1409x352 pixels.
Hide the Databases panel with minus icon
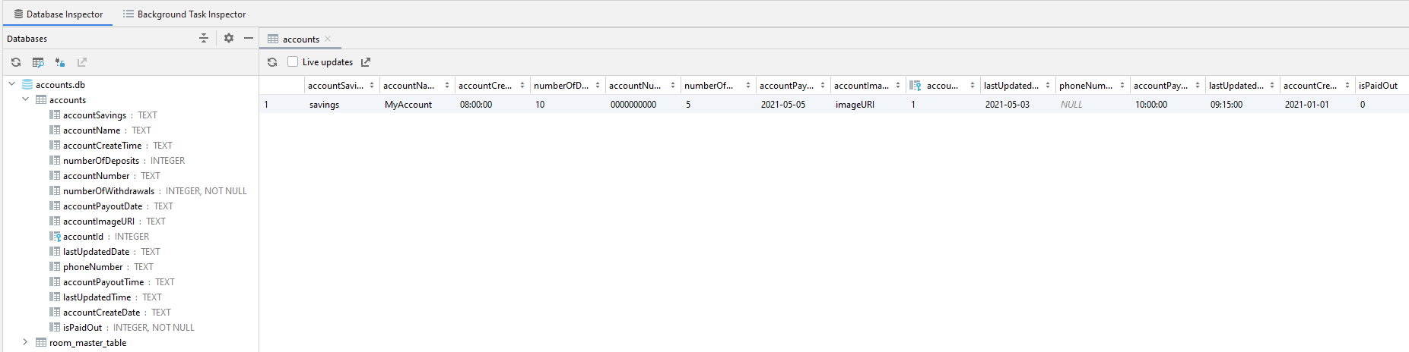(x=249, y=38)
